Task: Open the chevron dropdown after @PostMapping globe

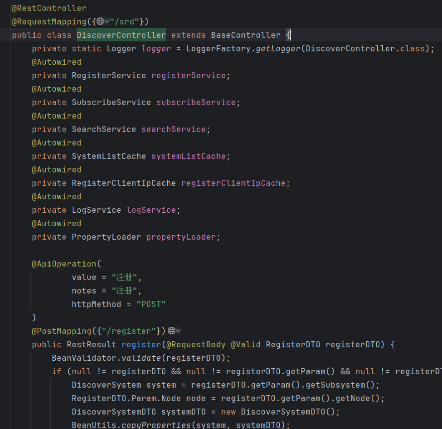Action: 178,330
